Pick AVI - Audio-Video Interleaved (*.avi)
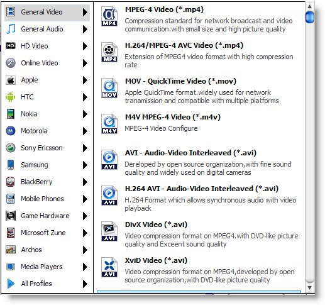Screen dimensions: 325x305 200,162
